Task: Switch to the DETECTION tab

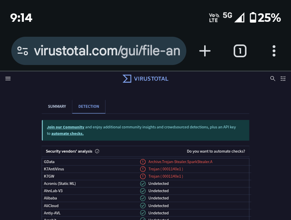Action: tap(89, 107)
